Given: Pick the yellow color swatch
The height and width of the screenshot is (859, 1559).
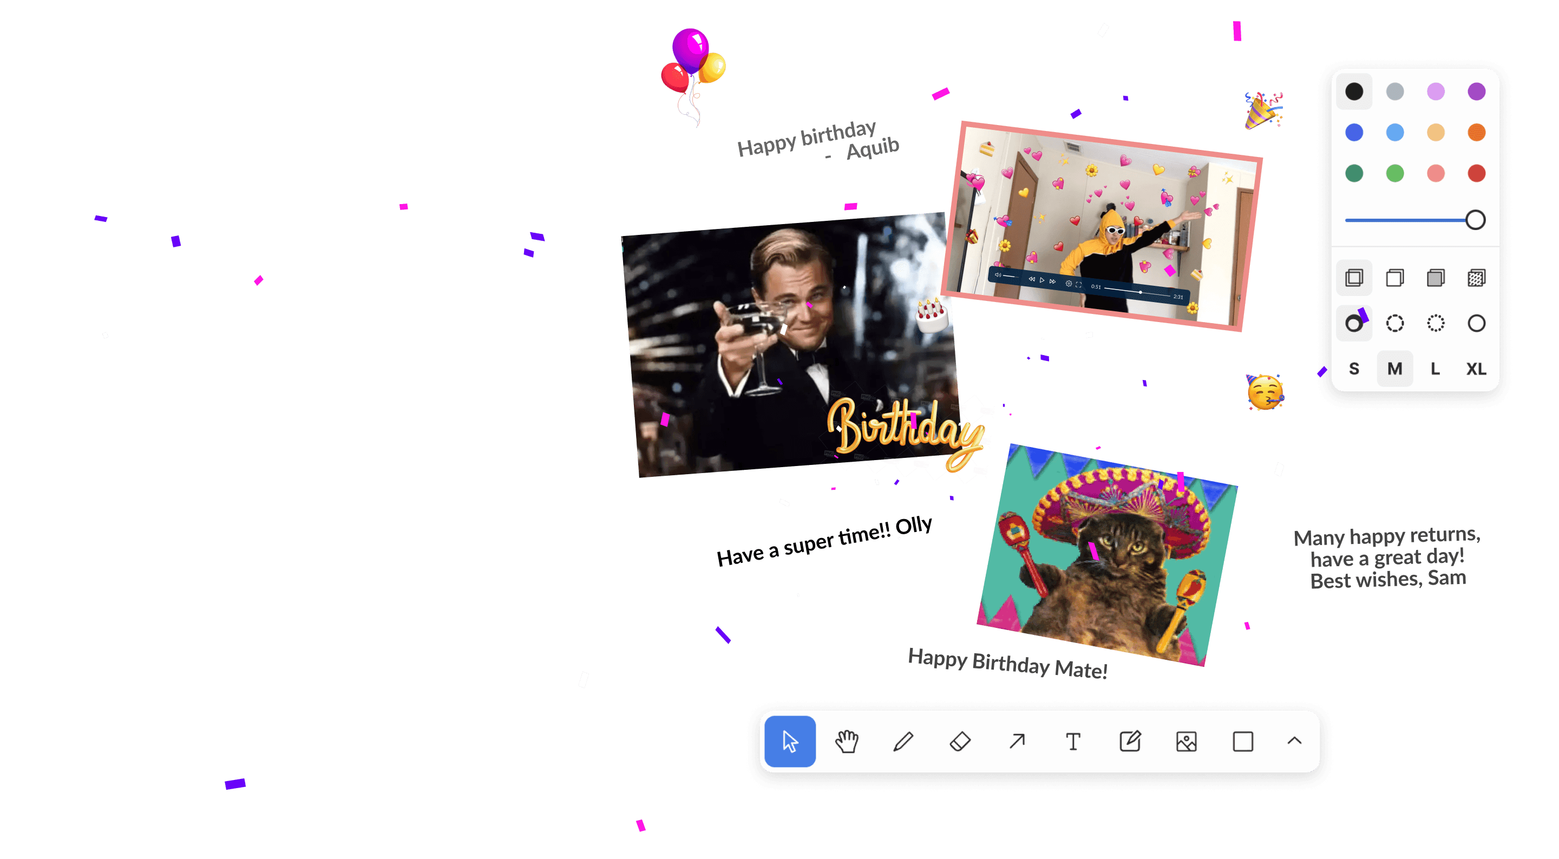Looking at the screenshot, I should [x=1436, y=133].
